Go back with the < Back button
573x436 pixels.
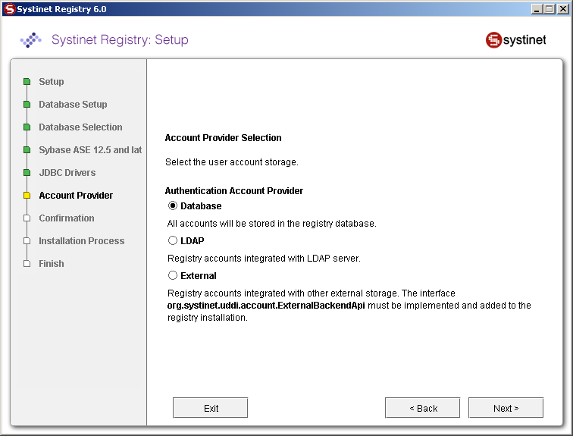(x=422, y=408)
